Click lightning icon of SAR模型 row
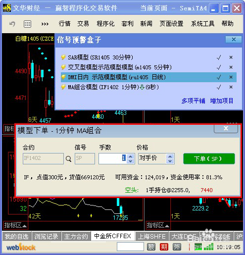The image size is (245, 255). (x=63, y=57)
